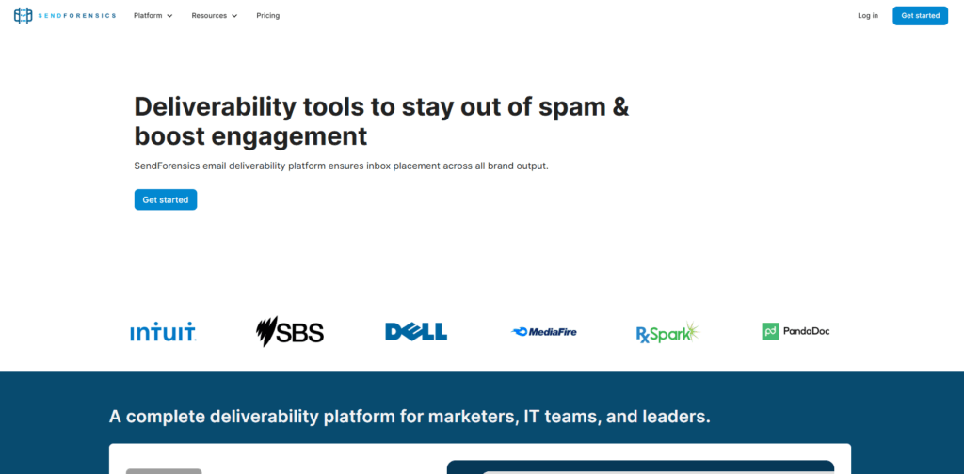Image resolution: width=964 pixels, height=474 pixels.
Task: Click the SBS logo
Action: point(290,332)
